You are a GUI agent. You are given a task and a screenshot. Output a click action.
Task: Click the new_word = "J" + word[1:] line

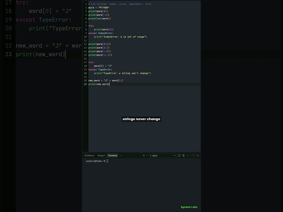(x=106, y=80)
